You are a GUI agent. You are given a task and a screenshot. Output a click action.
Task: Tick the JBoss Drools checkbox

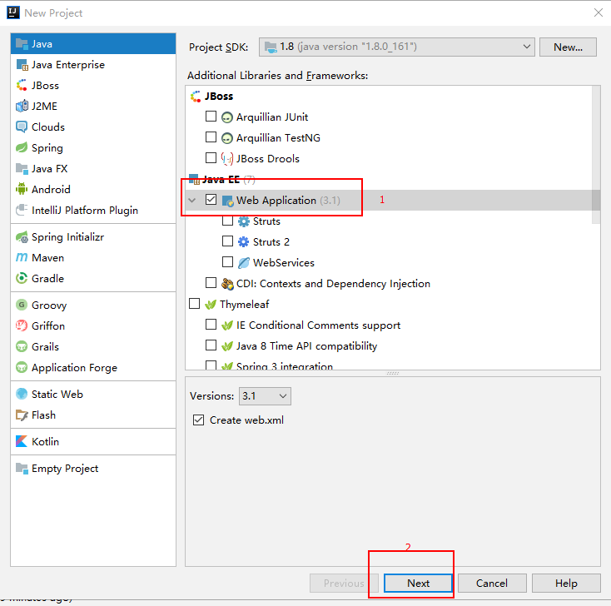pos(211,157)
